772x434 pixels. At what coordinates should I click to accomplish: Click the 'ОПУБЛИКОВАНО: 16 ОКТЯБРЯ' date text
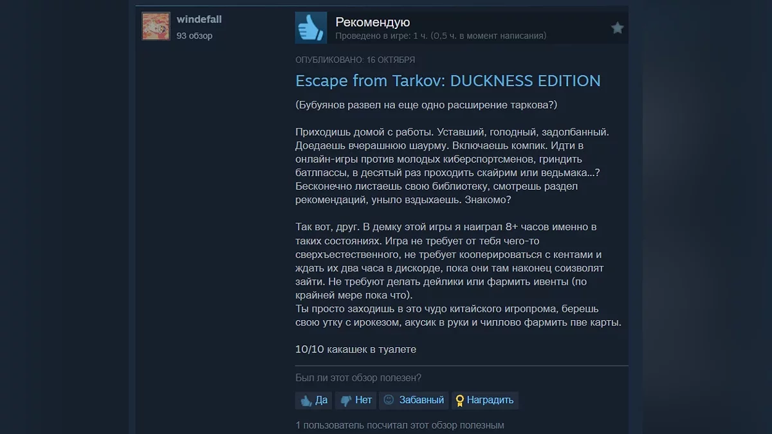coord(355,60)
